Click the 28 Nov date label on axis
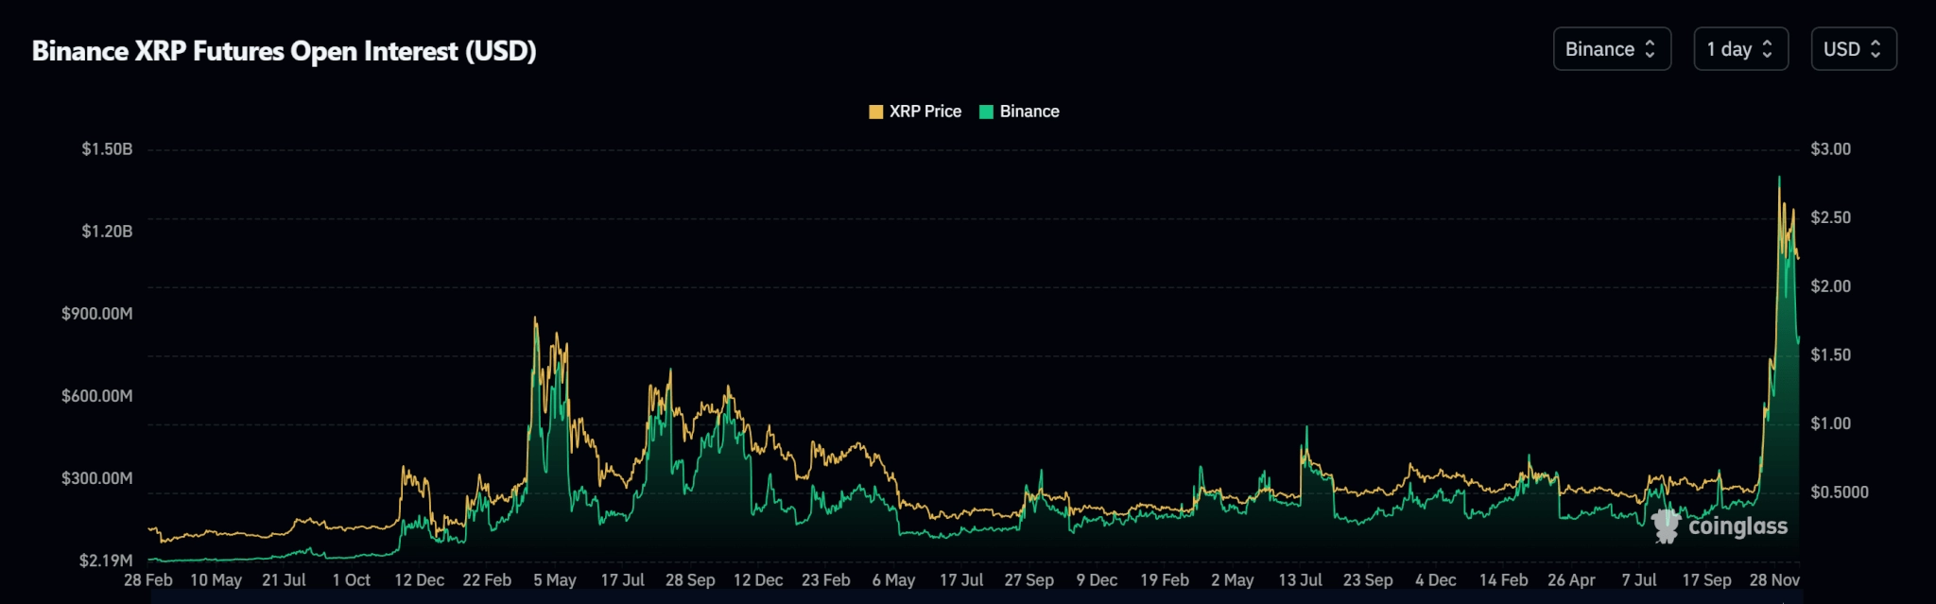 tap(1774, 580)
